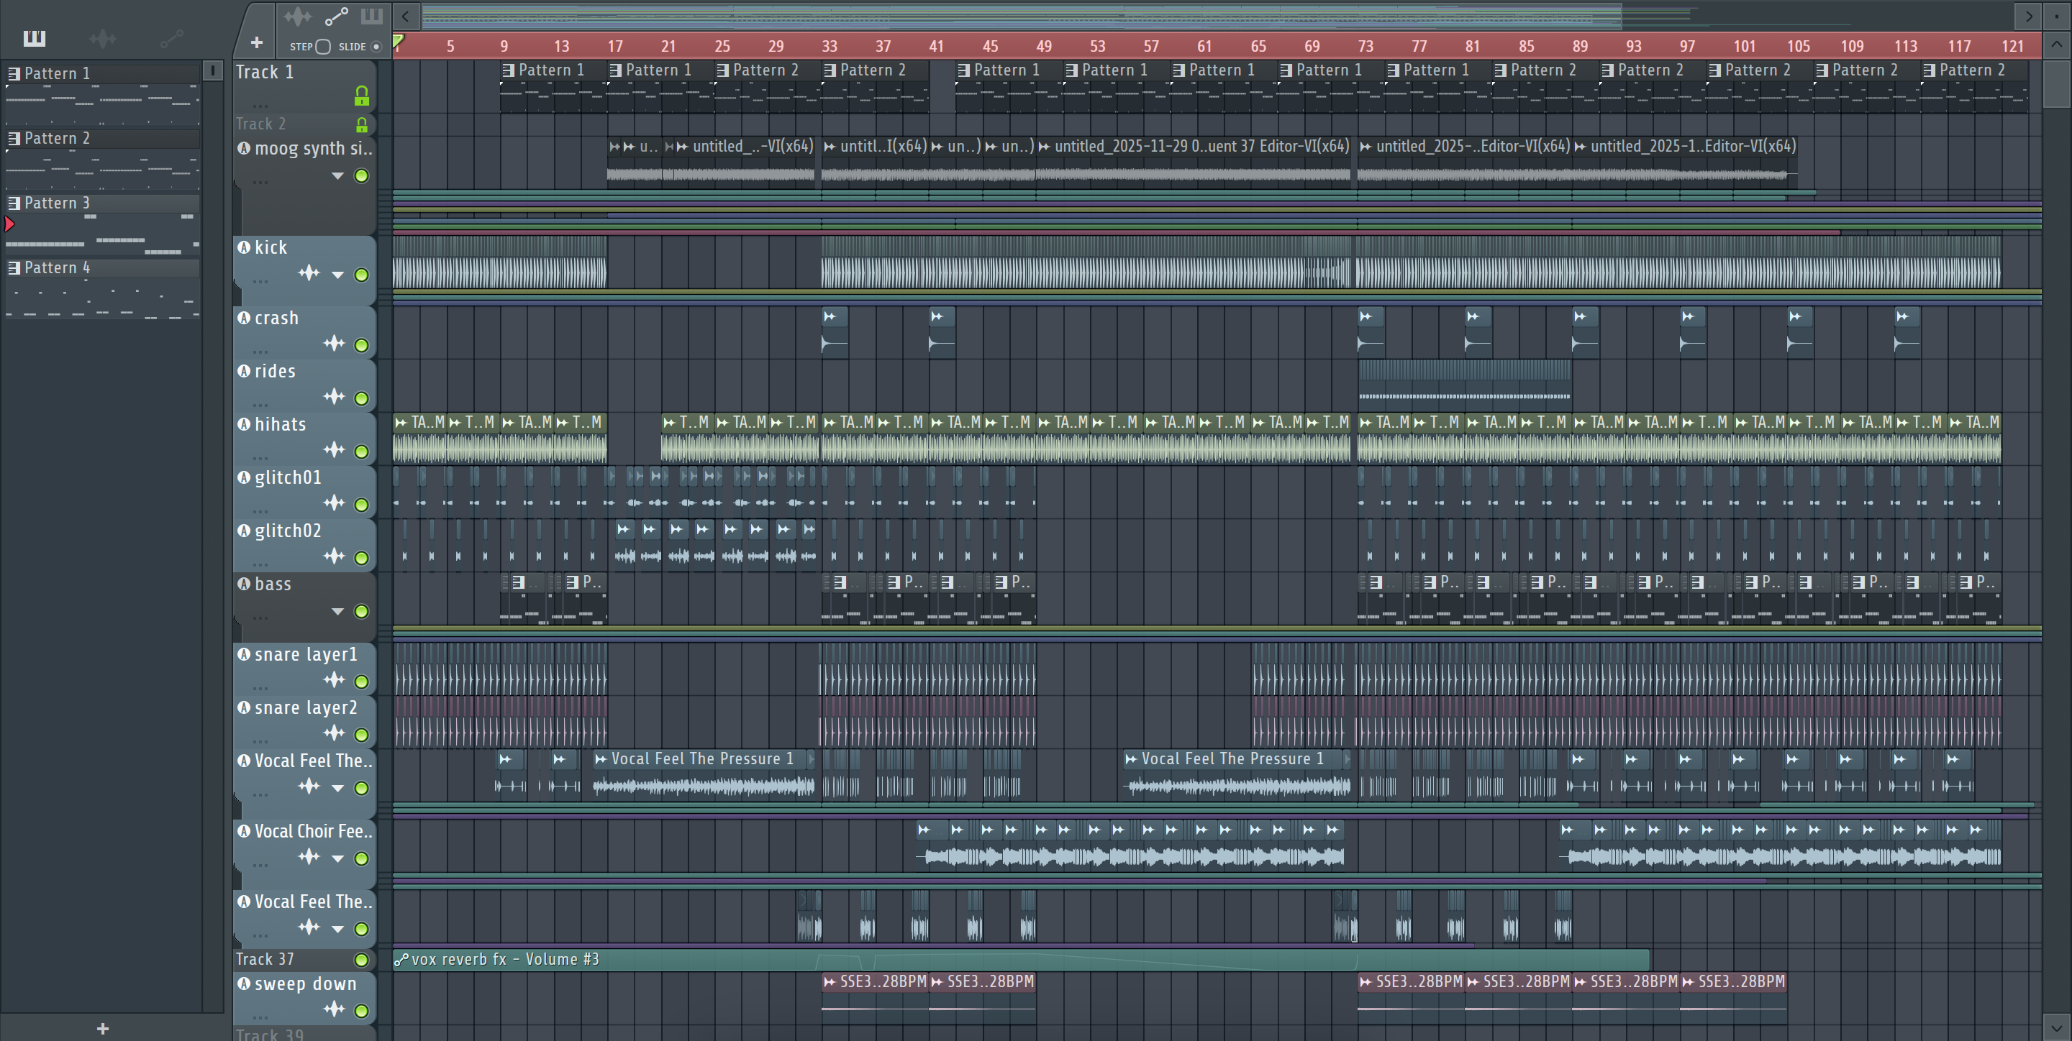Click the picker panel vertical scrollbar handle
This screenshot has height=1041, width=2072.
coord(212,70)
